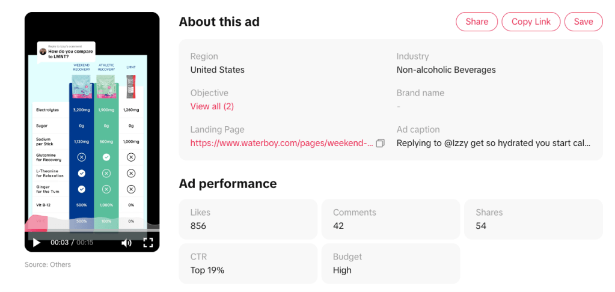
Task: Enter fullscreen video mode
Action: (x=148, y=243)
